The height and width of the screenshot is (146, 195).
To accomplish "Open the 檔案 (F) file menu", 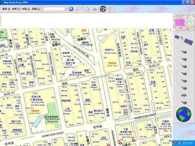I will click(6, 9).
